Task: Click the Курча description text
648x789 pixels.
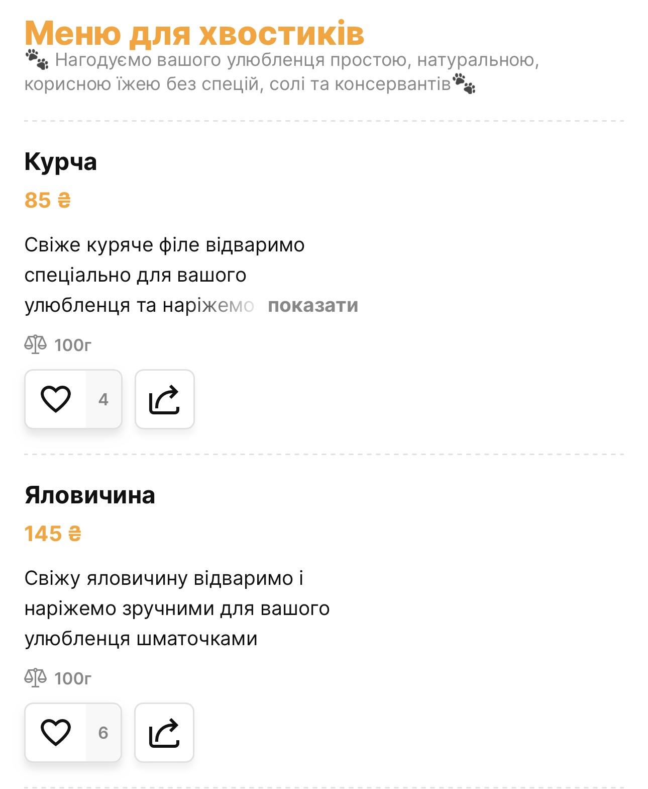Action: (165, 275)
